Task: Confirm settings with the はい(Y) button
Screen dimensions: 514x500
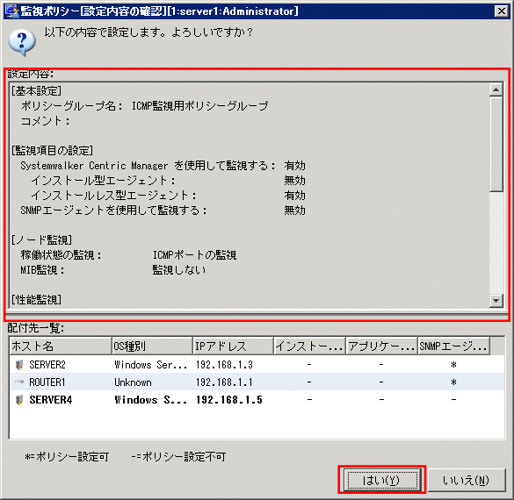Action: [381, 480]
